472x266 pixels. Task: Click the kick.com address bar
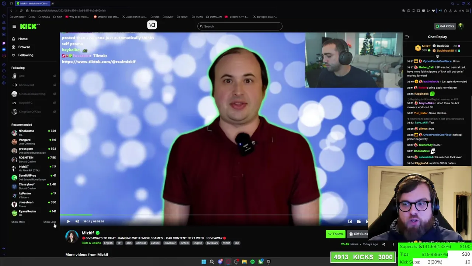point(69,10)
